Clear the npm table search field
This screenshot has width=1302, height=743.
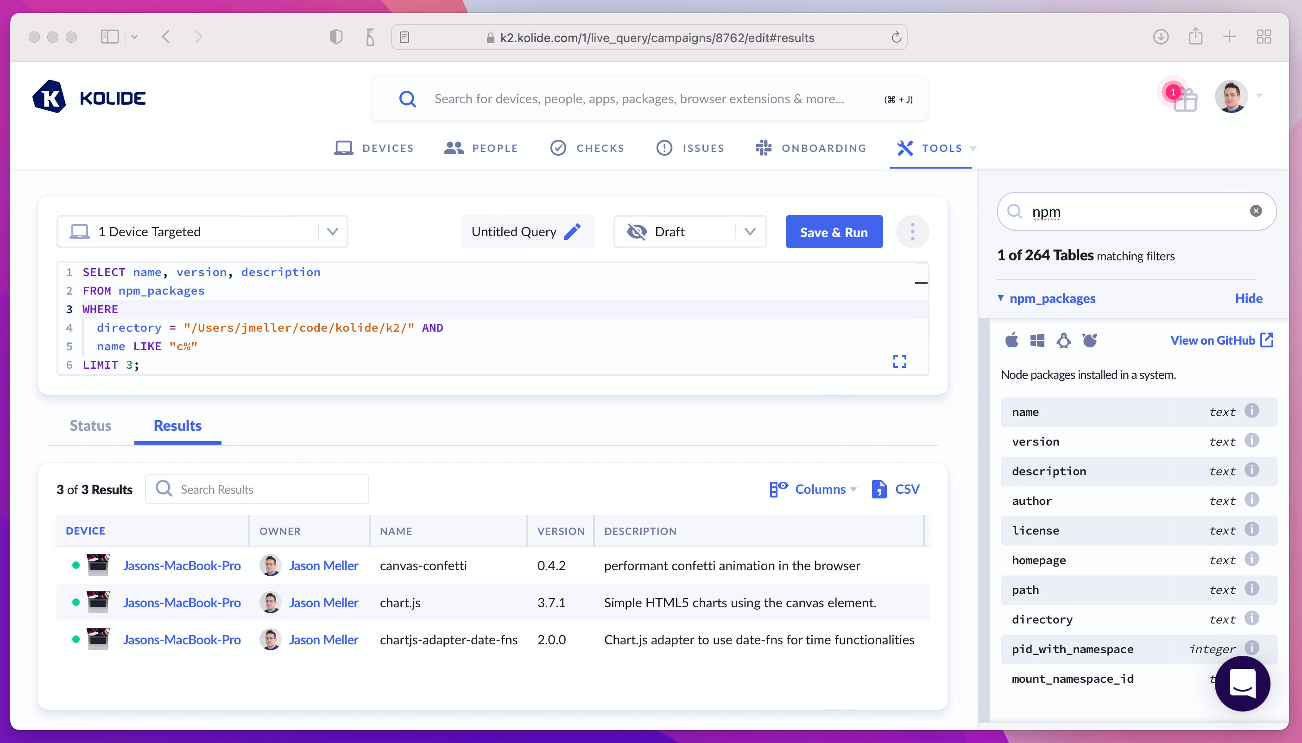tap(1256, 211)
